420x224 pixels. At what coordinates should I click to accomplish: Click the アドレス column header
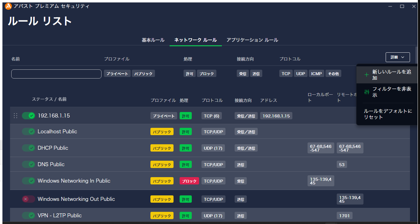pyautogui.click(x=269, y=100)
